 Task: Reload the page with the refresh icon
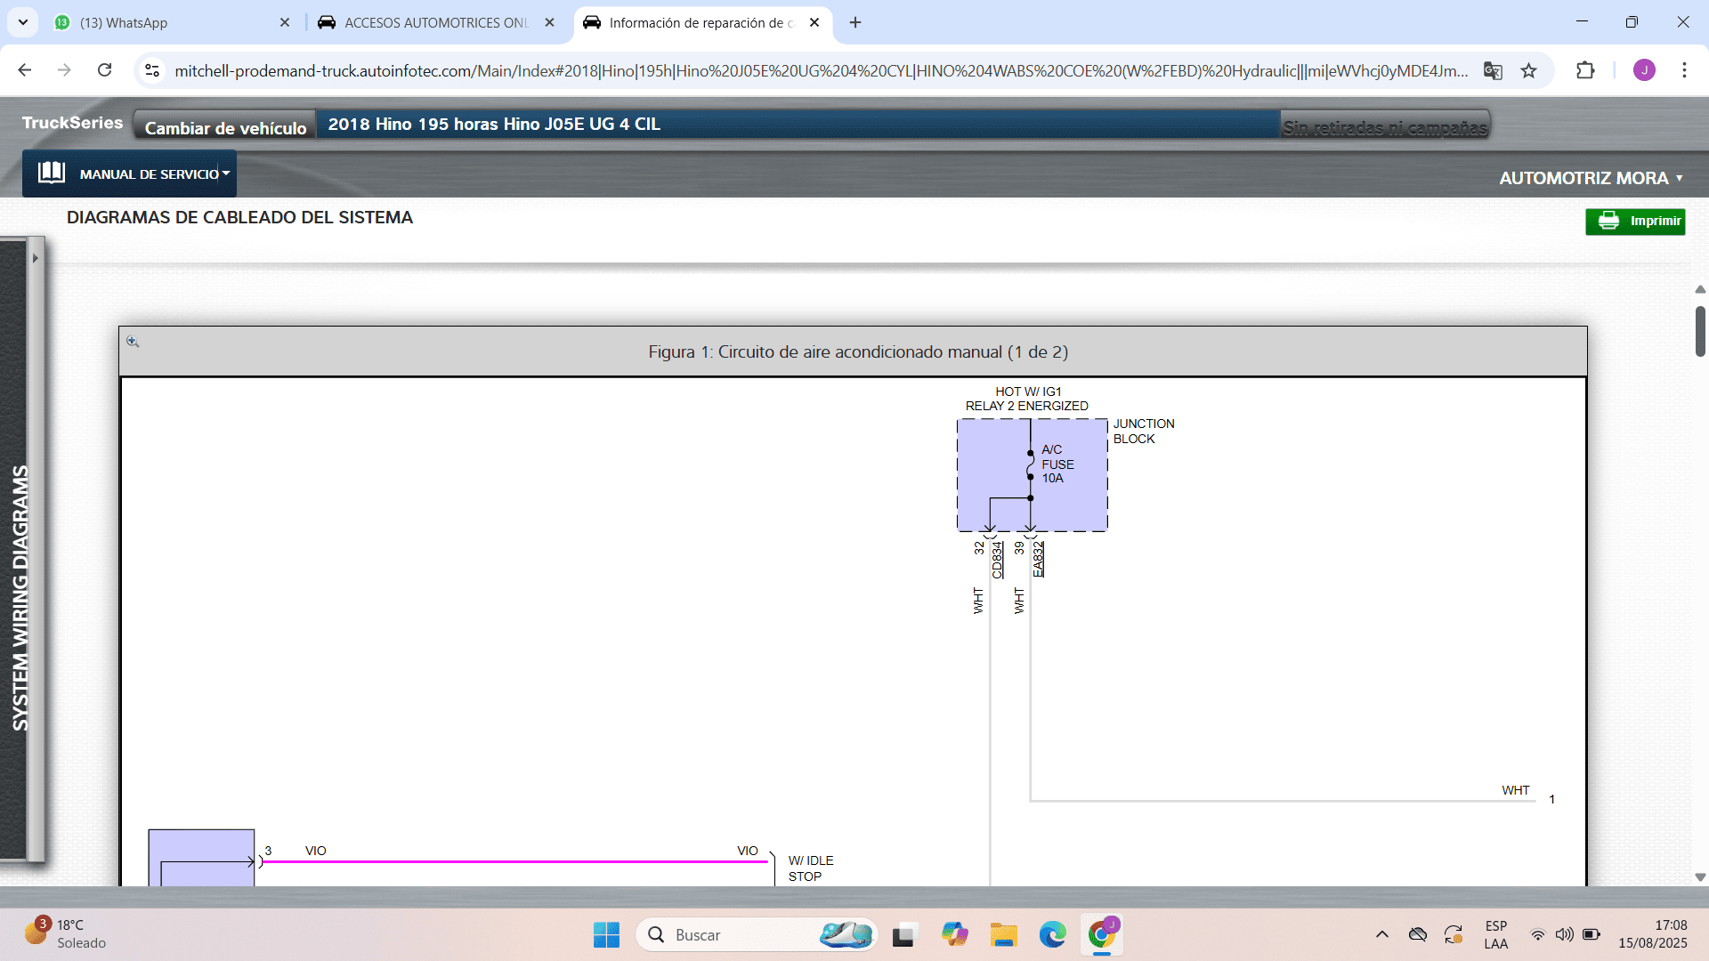105,70
